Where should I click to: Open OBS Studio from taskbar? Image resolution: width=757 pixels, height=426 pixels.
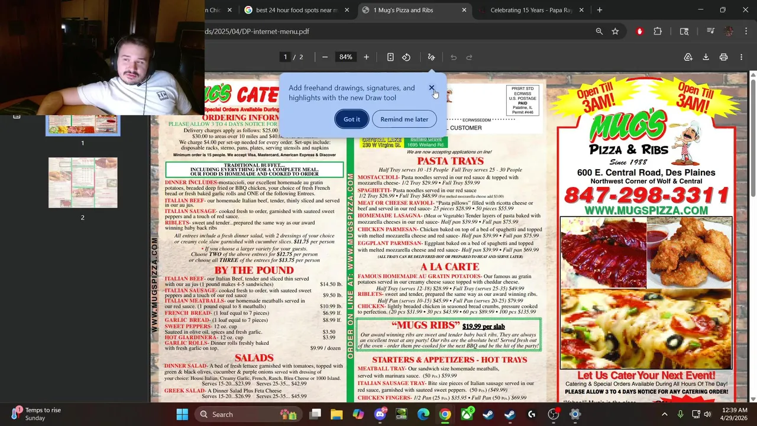click(x=554, y=414)
